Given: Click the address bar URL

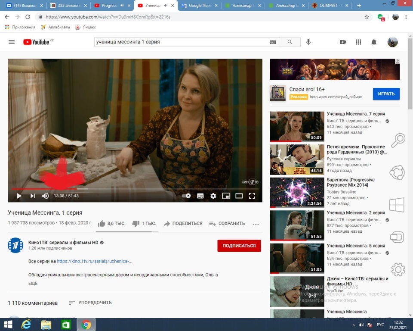Looking at the screenshot, I should pos(108,17).
